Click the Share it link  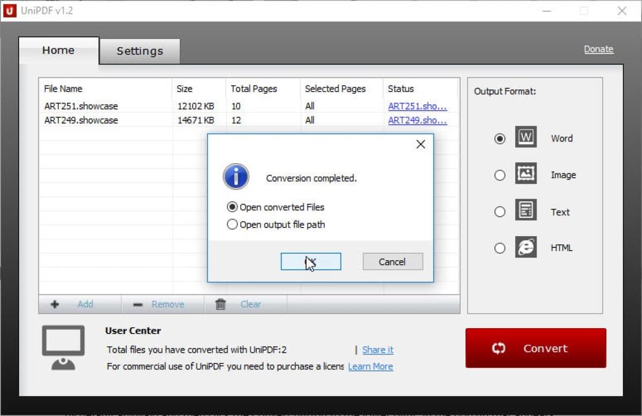pyautogui.click(x=378, y=350)
